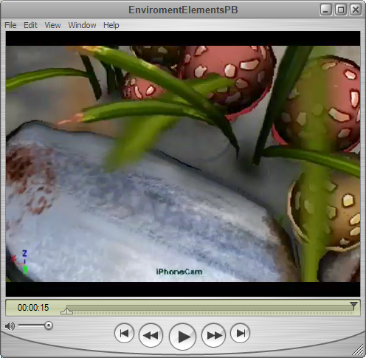Mute audio using the speaker icon
Image resolution: width=366 pixels, height=358 pixels.
[x=10, y=326]
